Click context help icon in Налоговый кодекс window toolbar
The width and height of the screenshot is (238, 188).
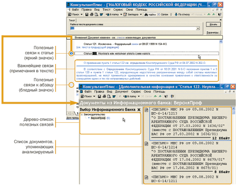[219, 14]
